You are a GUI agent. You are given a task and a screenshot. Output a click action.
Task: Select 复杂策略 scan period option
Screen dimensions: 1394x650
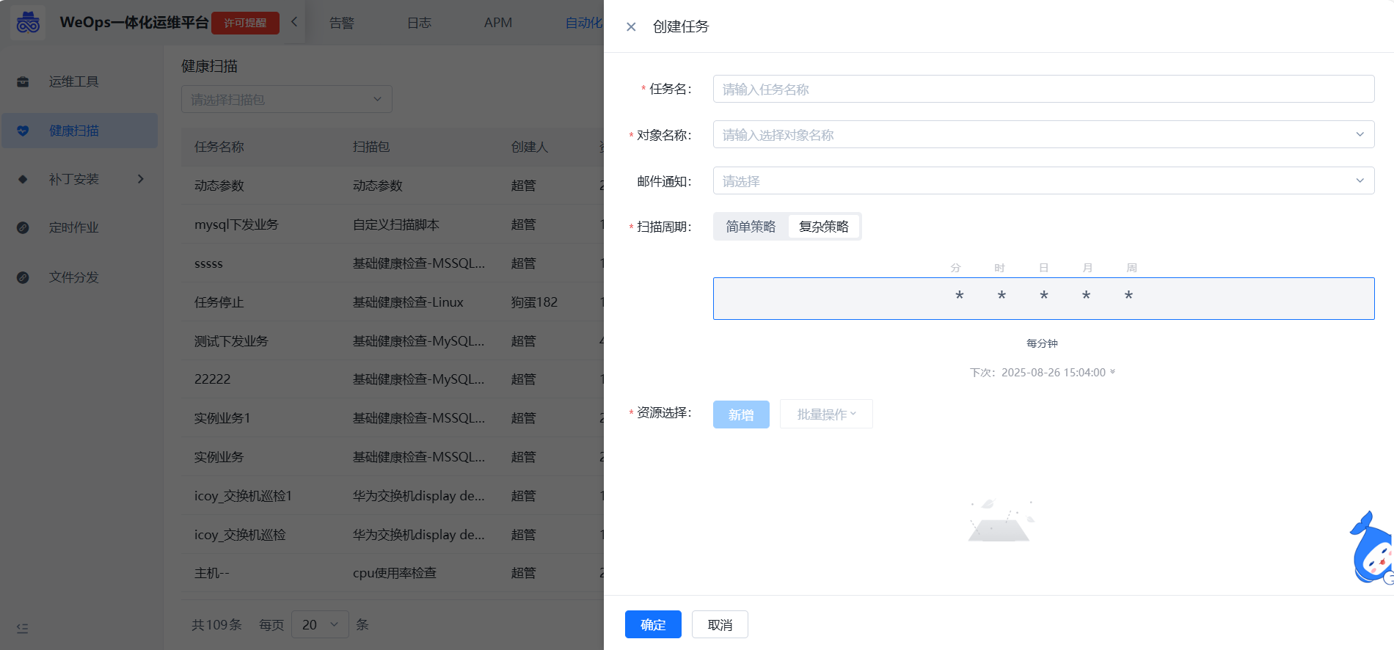point(823,227)
